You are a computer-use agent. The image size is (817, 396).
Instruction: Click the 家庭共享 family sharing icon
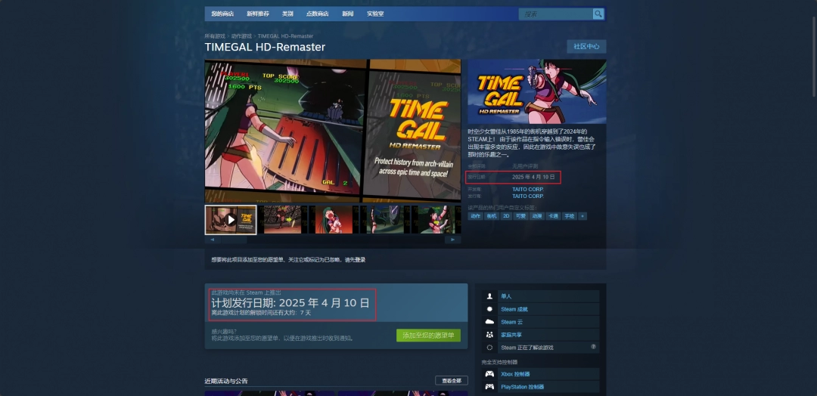click(x=489, y=335)
